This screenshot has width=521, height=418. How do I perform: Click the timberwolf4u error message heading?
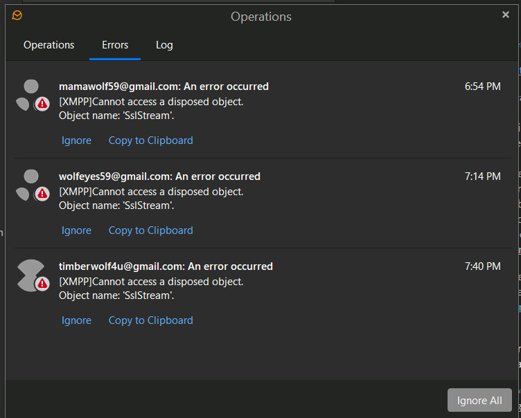point(166,266)
